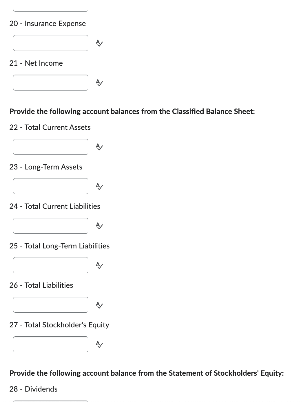303x402 pixels.
Task: Click the partially visible field above Insurance Expense
Action: (50, 4)
